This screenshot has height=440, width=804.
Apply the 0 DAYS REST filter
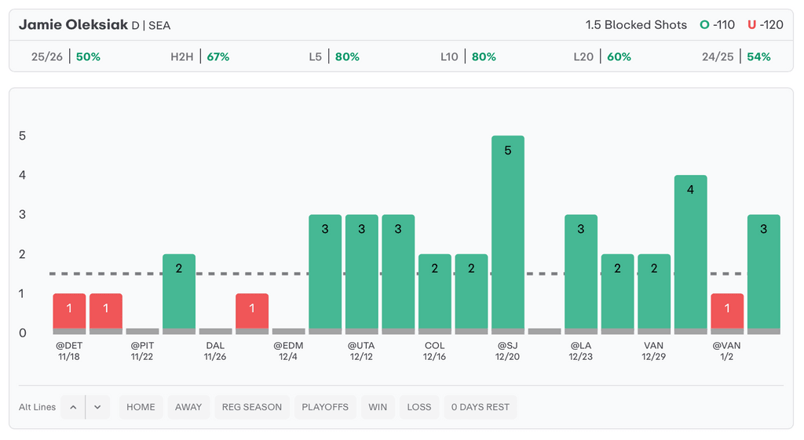coord(481,407)
